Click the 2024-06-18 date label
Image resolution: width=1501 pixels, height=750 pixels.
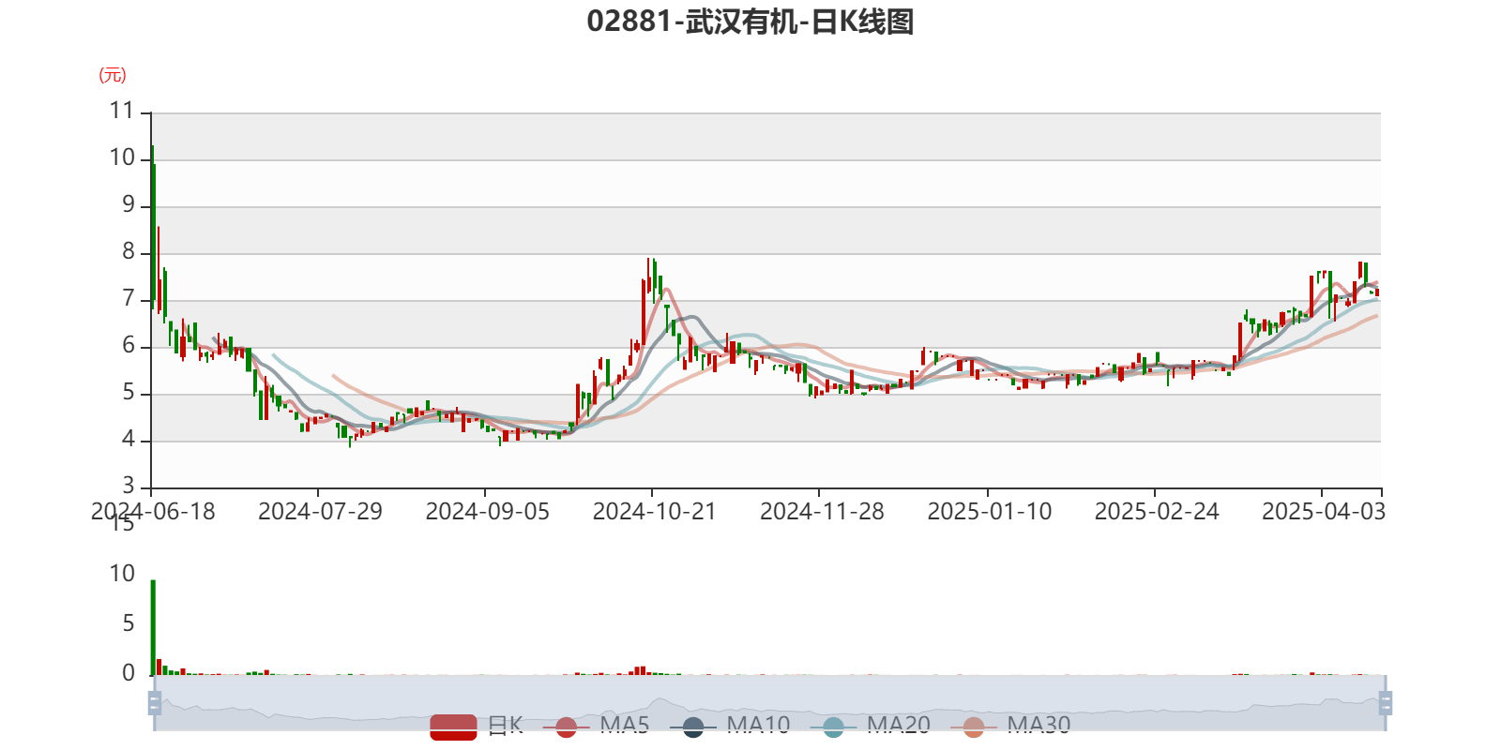point(153,512)
